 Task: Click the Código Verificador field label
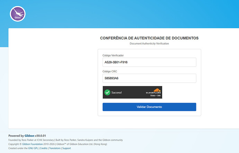(x=113, y=55)
